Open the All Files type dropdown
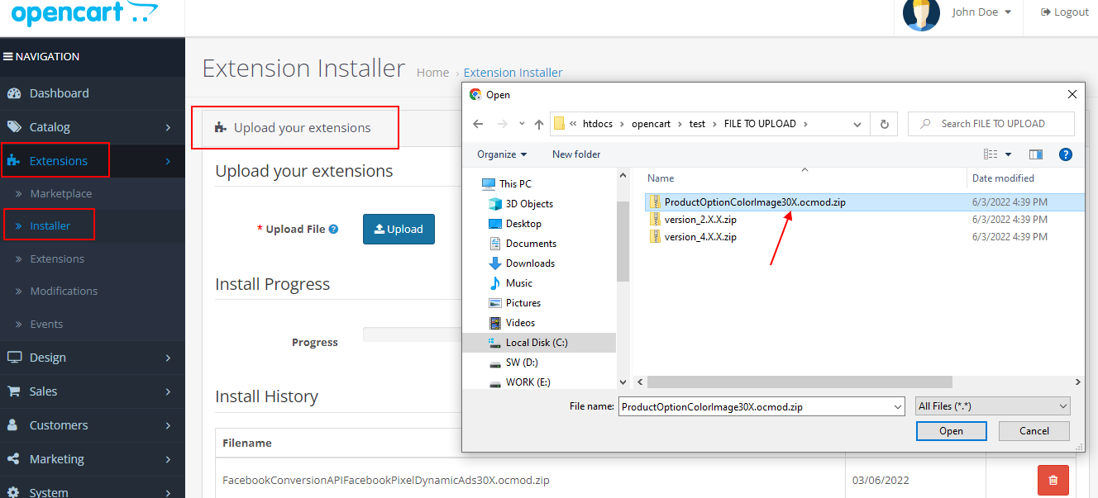Viewport: 1098px width, 498px height. pyautogui.click(x=992, y=406)
